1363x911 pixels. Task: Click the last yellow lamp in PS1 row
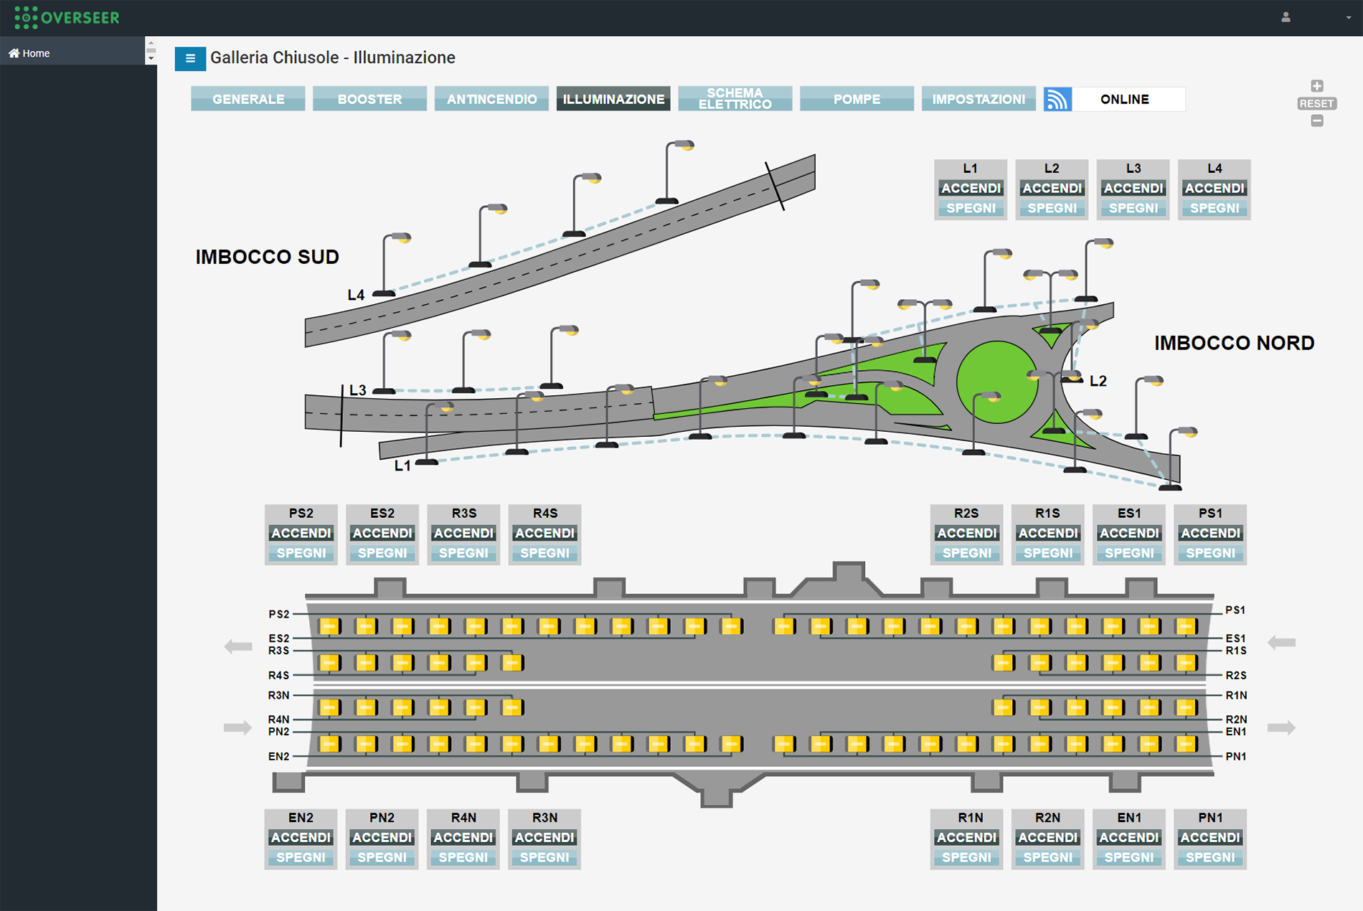[1187, 626]
